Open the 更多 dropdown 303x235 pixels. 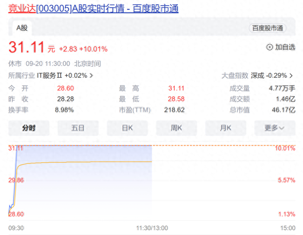(275, 128)
